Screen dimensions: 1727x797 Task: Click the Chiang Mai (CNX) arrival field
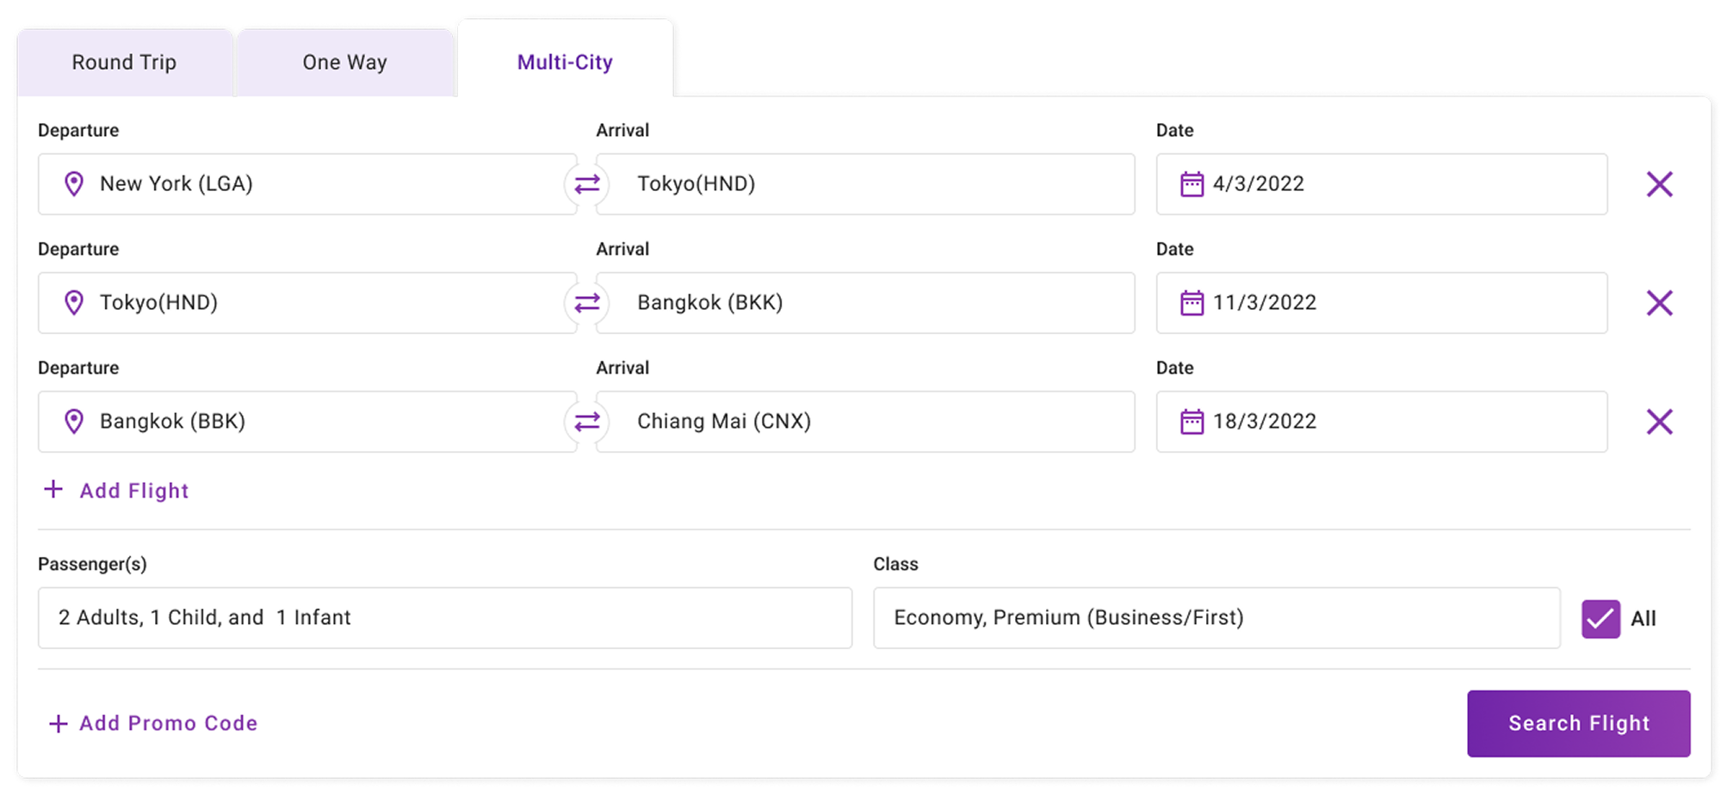pos(864,422)
